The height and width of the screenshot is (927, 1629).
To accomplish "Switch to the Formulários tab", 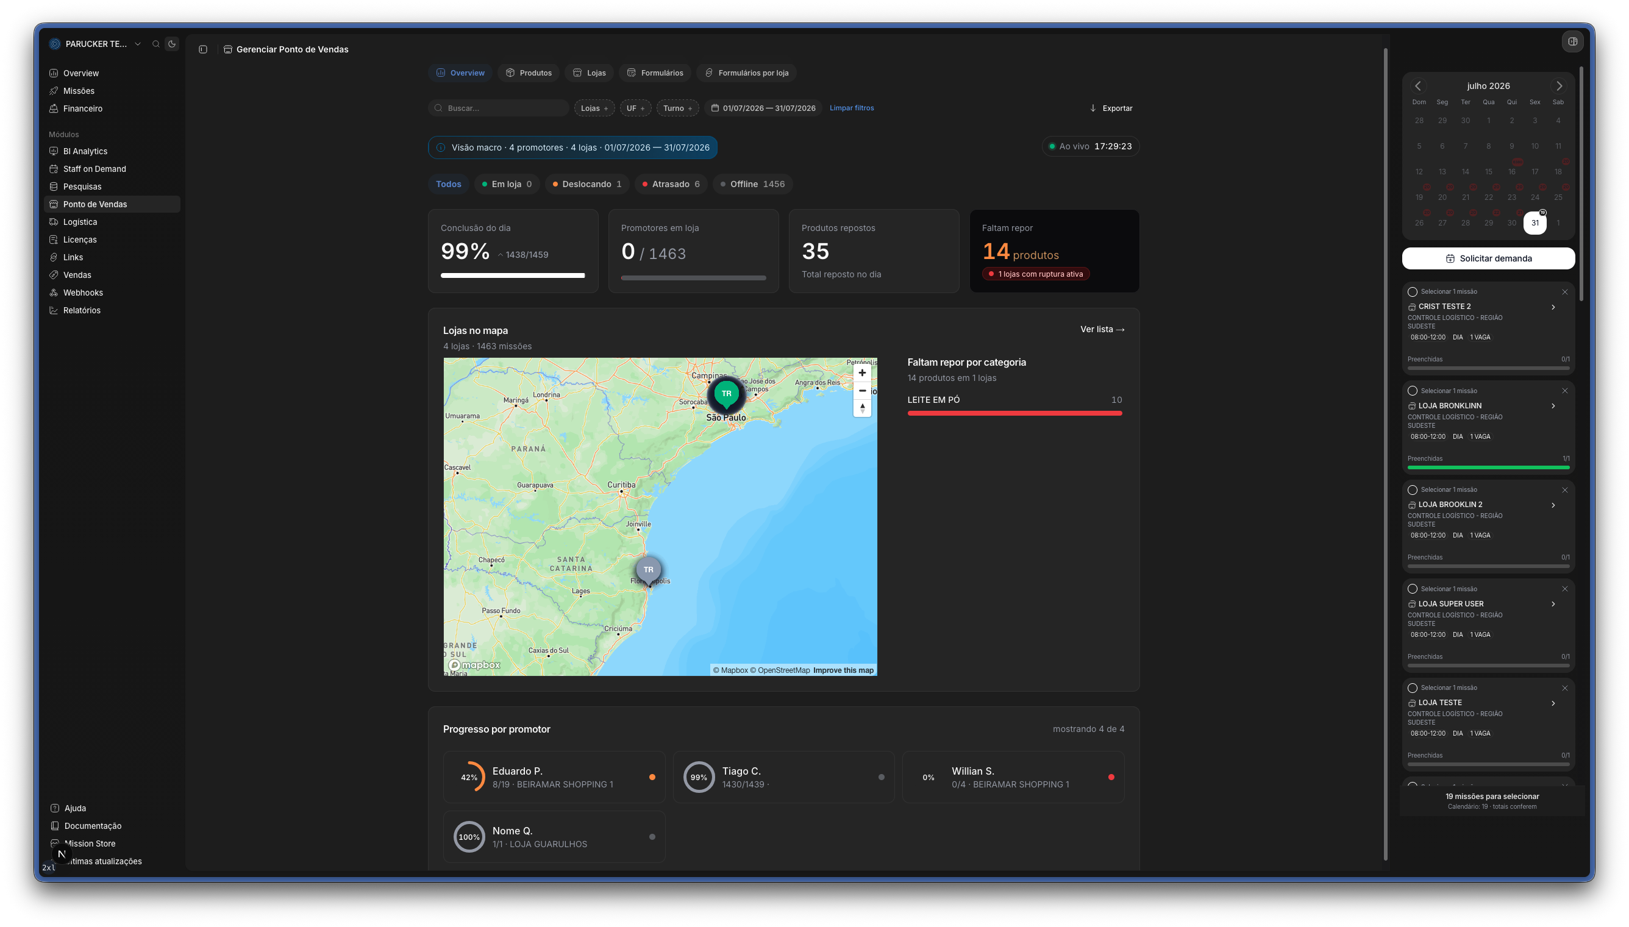I will 655,73.
